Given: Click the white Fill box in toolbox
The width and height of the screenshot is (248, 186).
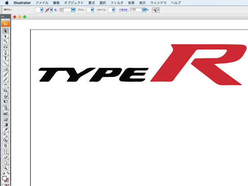Looking at the screenshot, I should point(4,178).
